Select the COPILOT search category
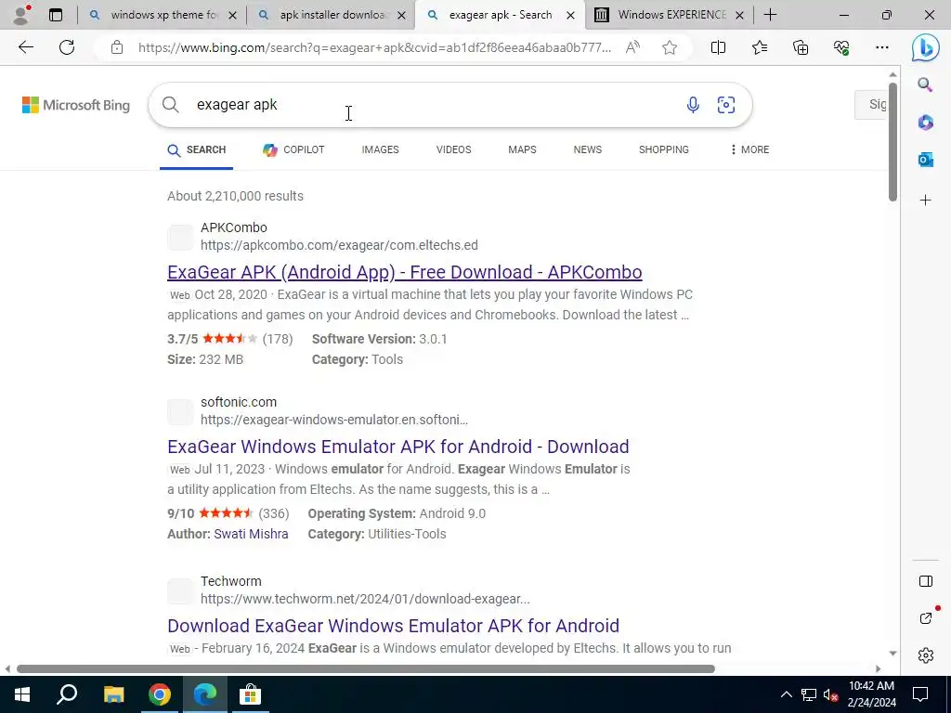The image size is (951, 713). click(293, 149)
